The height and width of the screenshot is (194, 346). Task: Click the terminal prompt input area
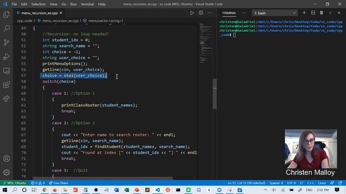pyautogui.click(x=234, y=35)
